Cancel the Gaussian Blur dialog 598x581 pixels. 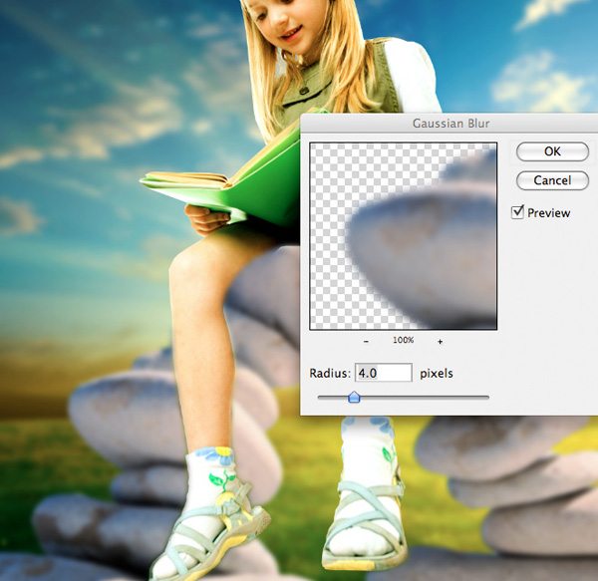552,180
